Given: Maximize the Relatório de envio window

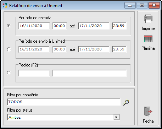Looking at the screenshot, I should click(x=142, y=5).
